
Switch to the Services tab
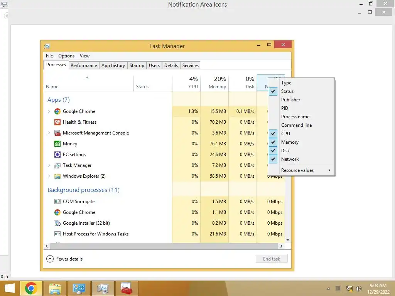[191, 66]
